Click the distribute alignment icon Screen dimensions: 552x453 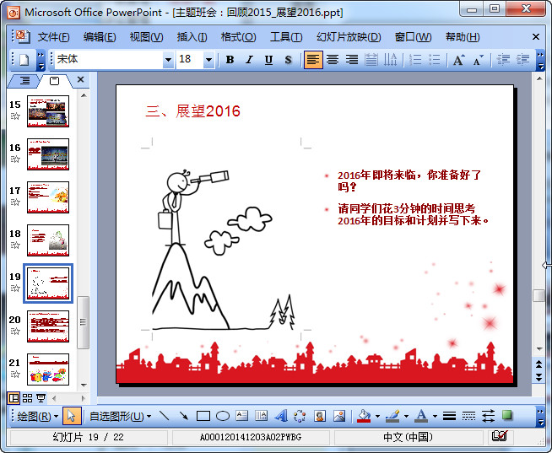371,60
